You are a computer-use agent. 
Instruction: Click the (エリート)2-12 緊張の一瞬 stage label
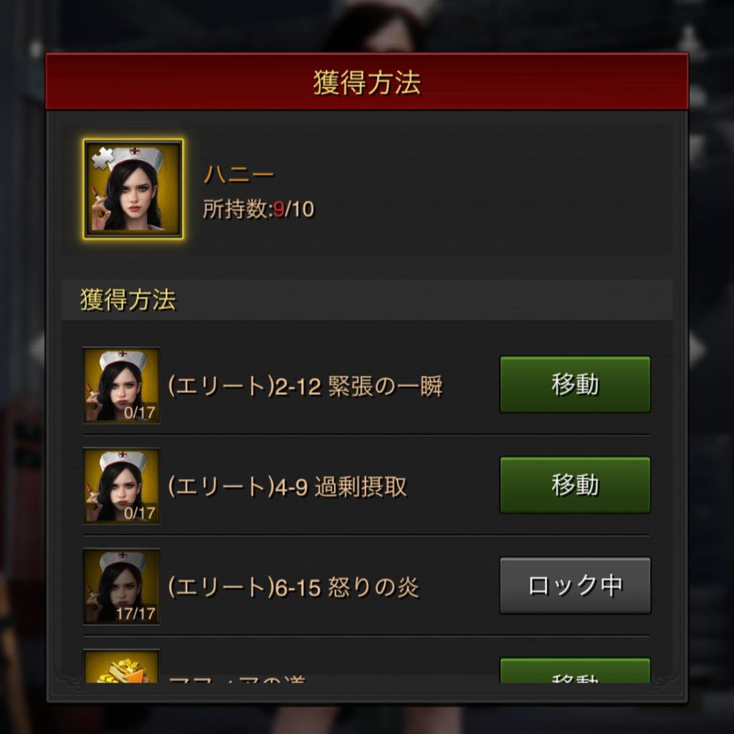pyautogui.click(x=305, y=386)
